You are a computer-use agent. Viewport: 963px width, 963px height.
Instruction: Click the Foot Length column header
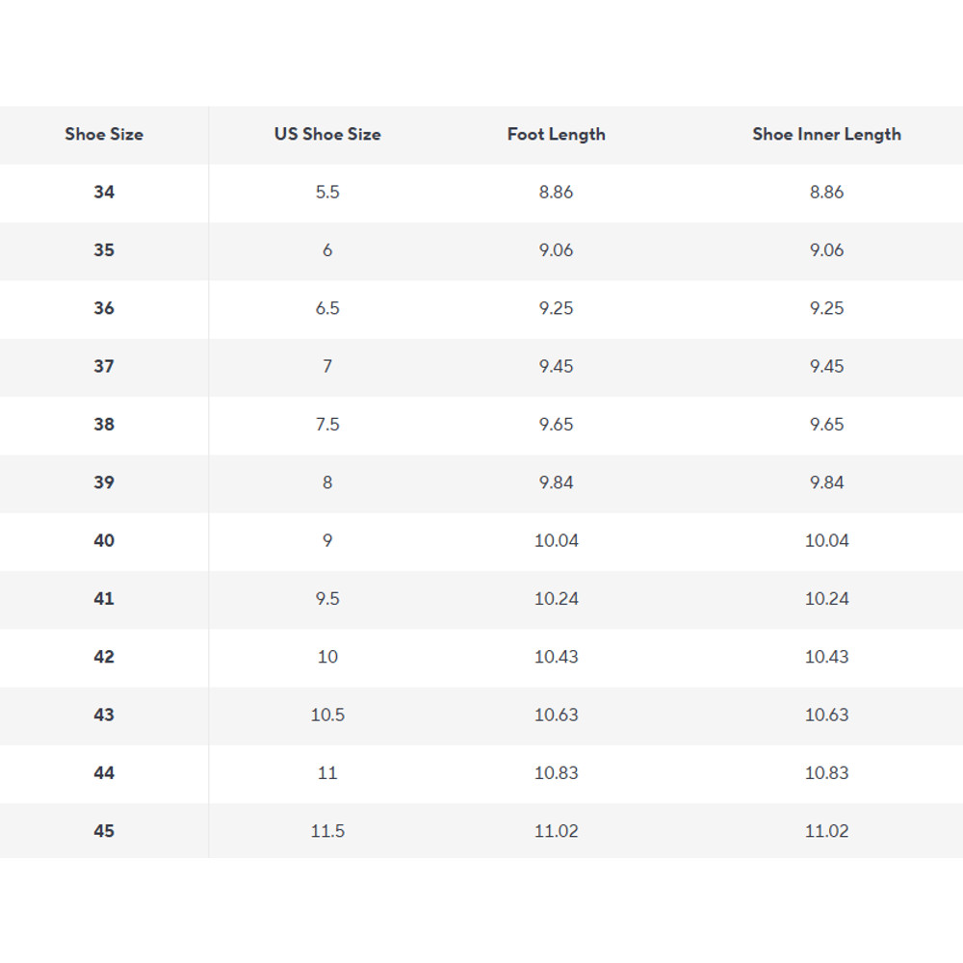pyautogui.click(x=557, y=135)
